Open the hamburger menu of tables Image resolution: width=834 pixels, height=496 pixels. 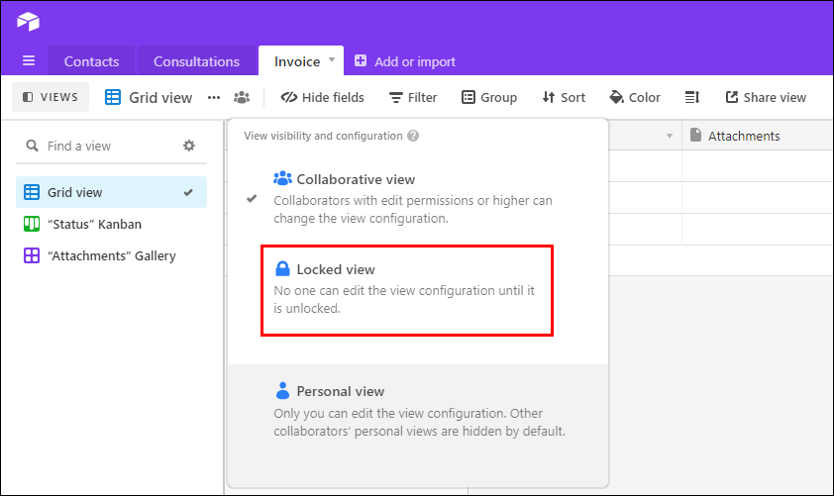click(29, 60)
